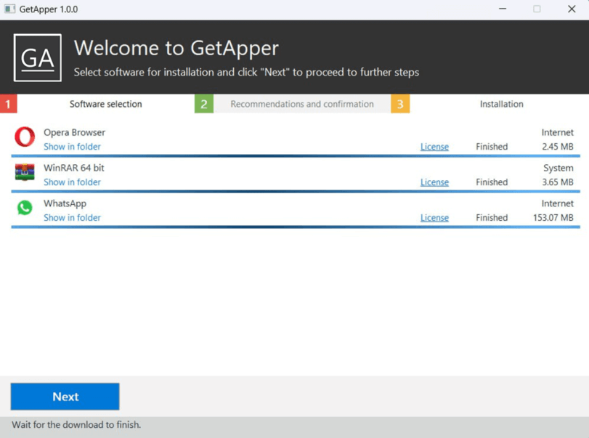Image resolution: width=589 pixels, height=438 pixels.
Task: Click the WinRAR 64 bit icon
Action: coord(25,172)
